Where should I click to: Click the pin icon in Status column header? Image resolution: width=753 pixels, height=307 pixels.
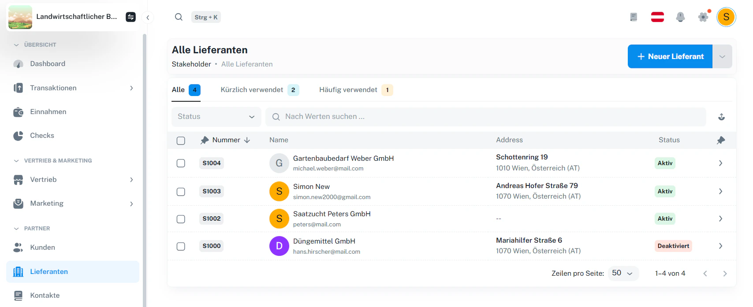pos(721,140)
